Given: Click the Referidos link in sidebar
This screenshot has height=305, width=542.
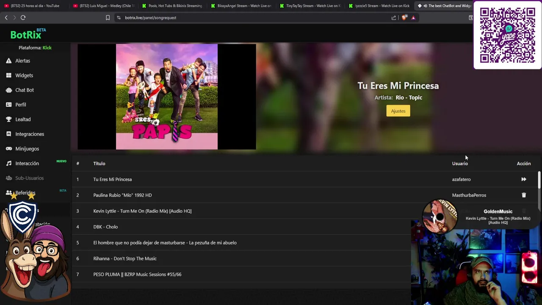Looking at the screenshot, I should coord(25,193).
